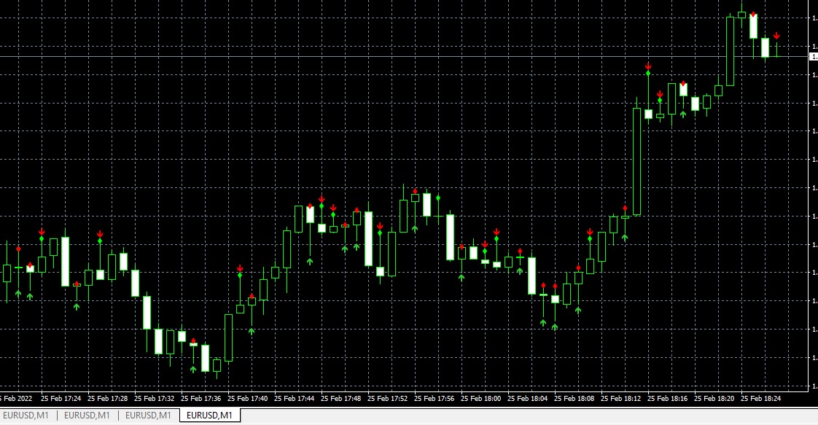Click the '25 Feb 18:20' time label

coord(714,399)
